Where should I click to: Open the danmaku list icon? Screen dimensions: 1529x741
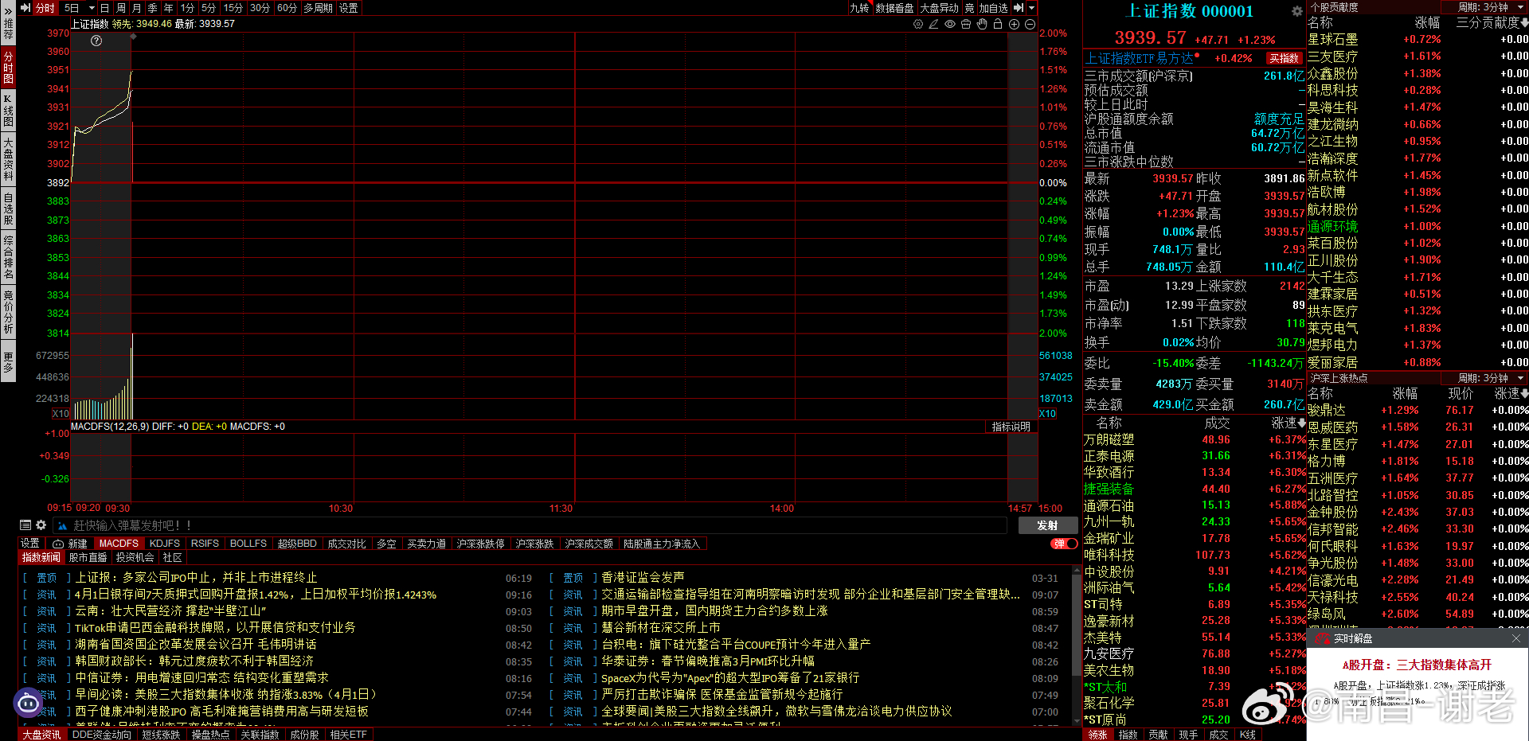pyautogui.click(x=25, y=525)
